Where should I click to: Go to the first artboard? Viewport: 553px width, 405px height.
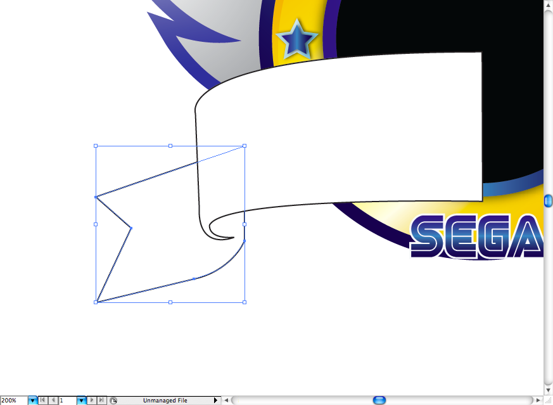42,400
